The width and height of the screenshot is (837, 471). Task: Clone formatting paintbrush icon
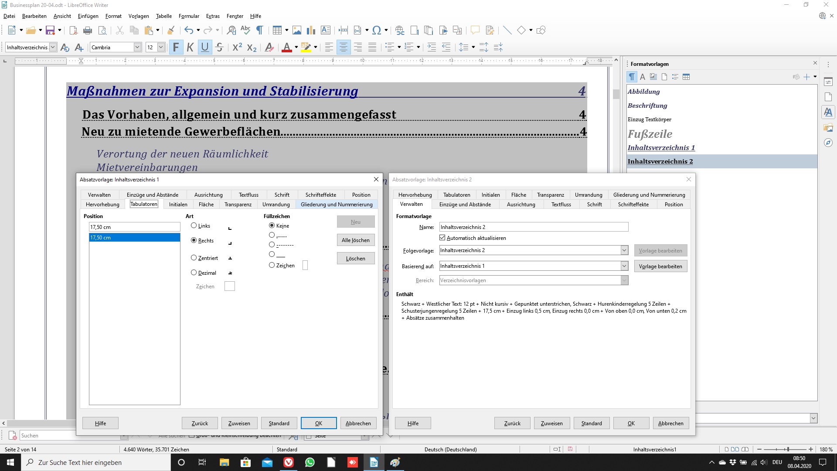[171, 30]
